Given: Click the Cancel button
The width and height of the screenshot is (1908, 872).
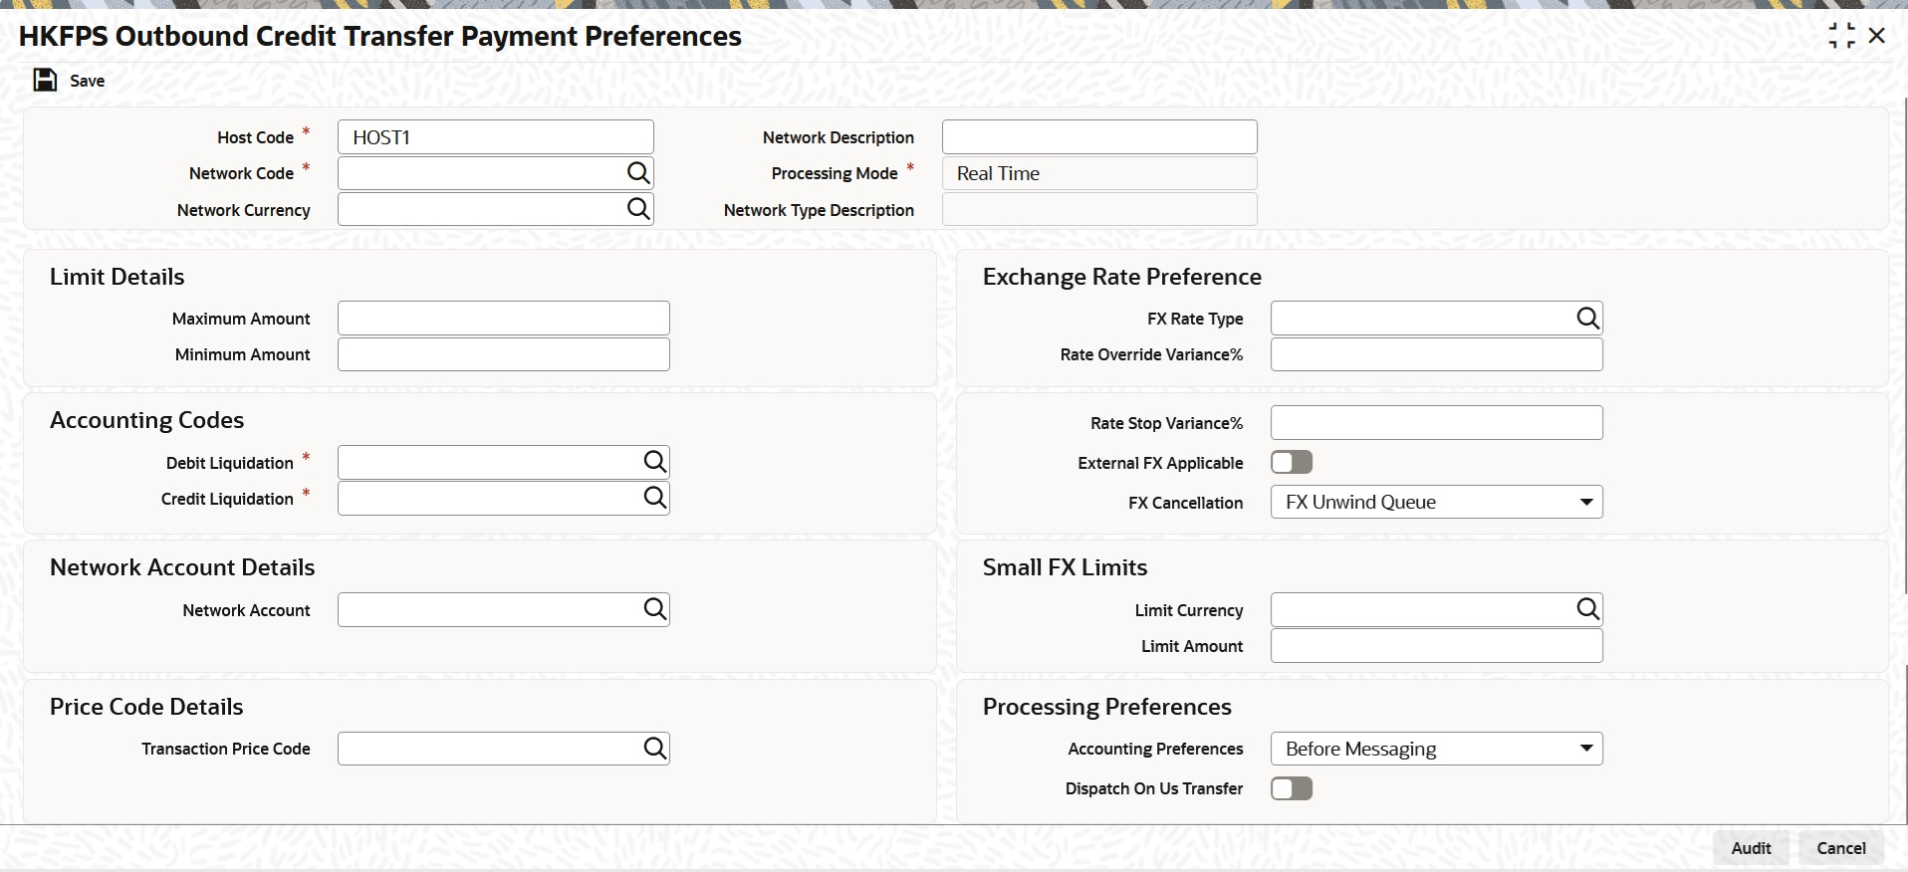Looking at the screenshot, I should (x=1840, y=848).
